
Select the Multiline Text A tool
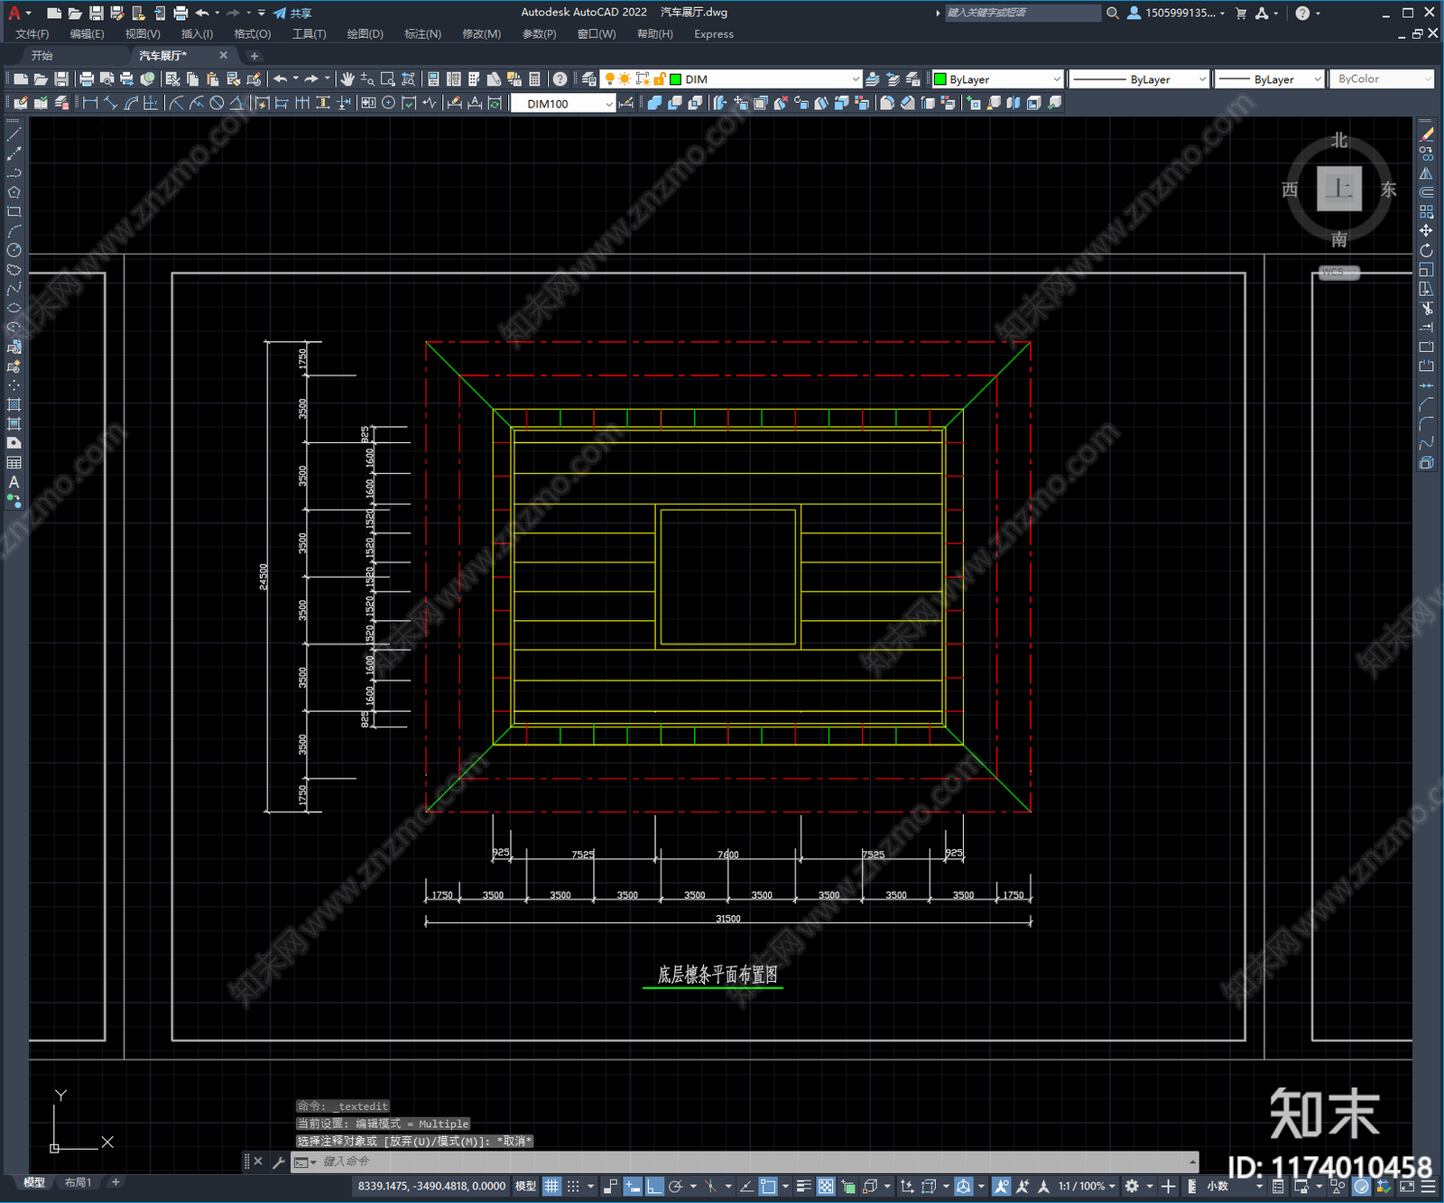click(x=14, y=482)
